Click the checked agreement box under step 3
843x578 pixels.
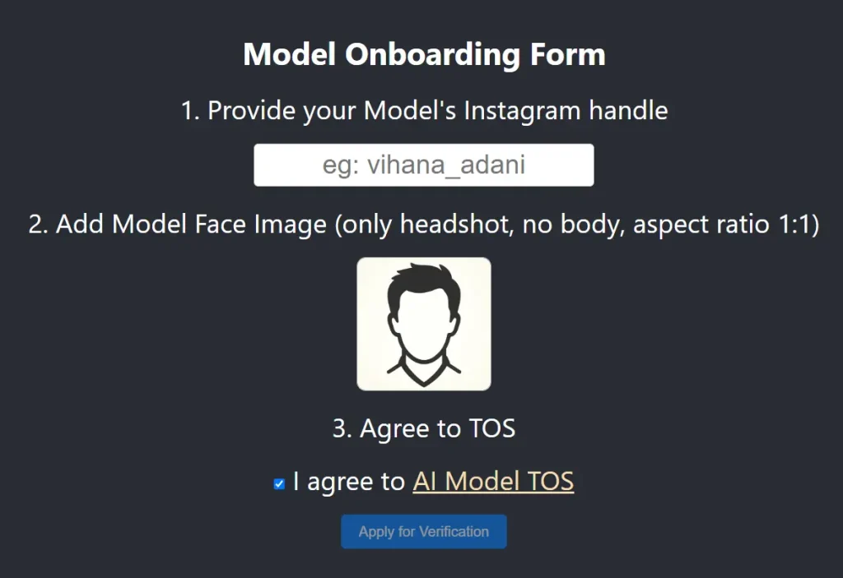coord(277,483)
